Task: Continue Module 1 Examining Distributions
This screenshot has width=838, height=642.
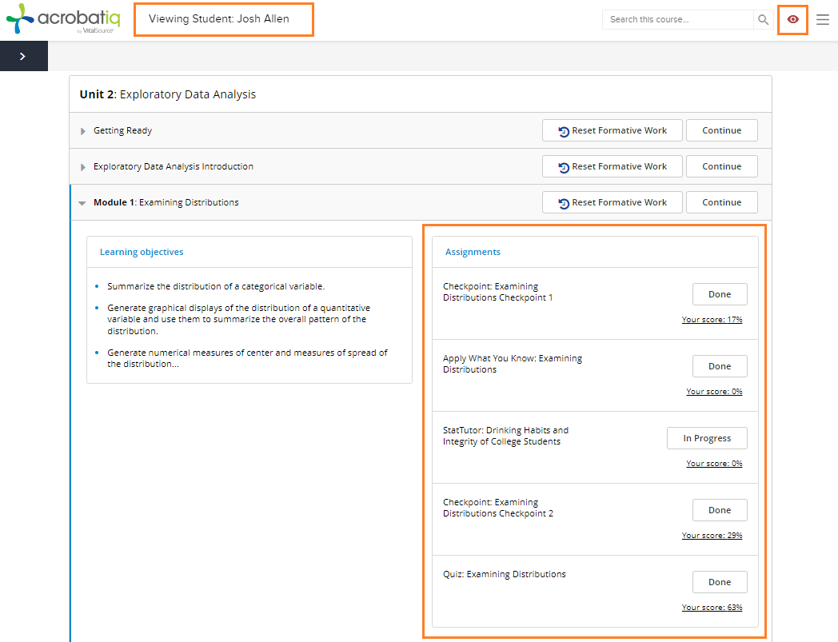Action: (x=721, y=202)
